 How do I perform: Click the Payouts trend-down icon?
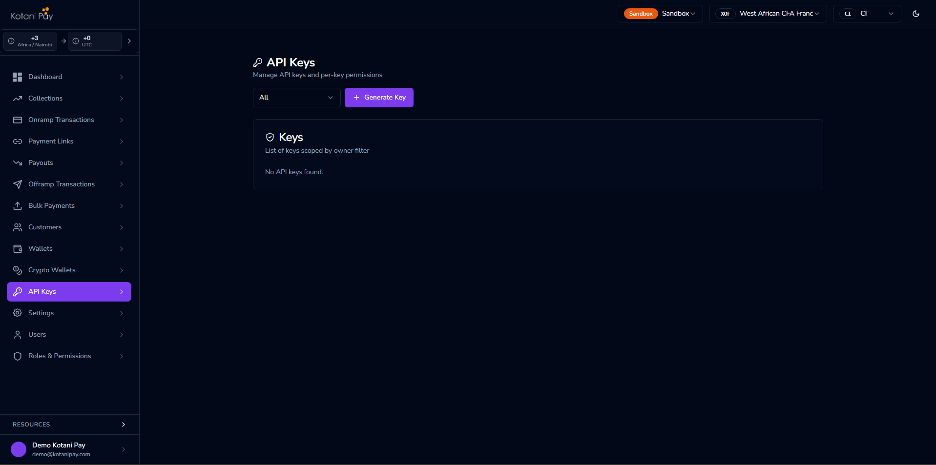pos(18,163)
